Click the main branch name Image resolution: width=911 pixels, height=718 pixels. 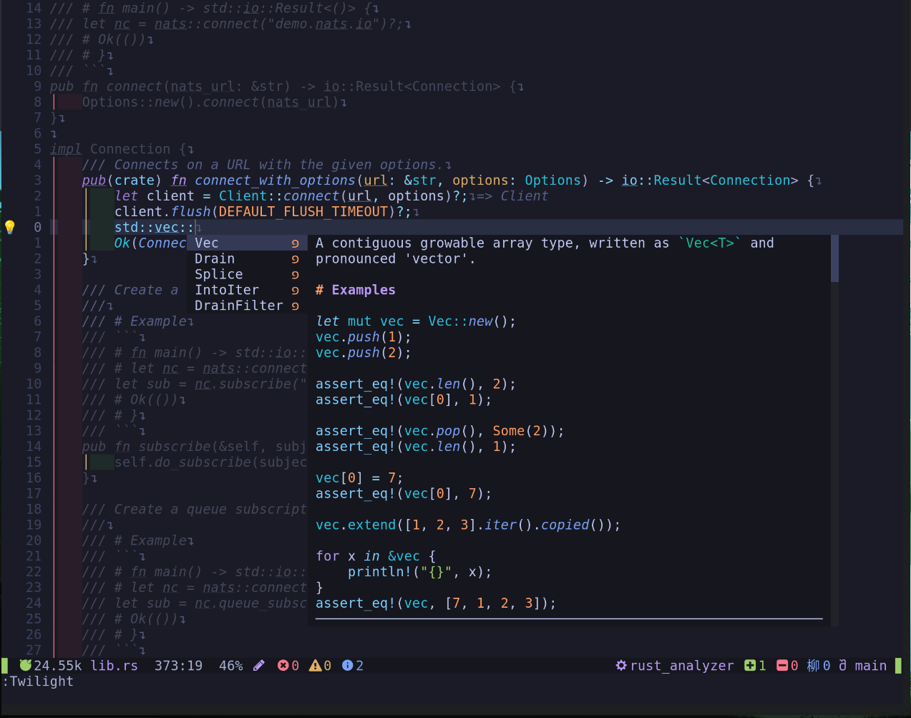[871, 666]
